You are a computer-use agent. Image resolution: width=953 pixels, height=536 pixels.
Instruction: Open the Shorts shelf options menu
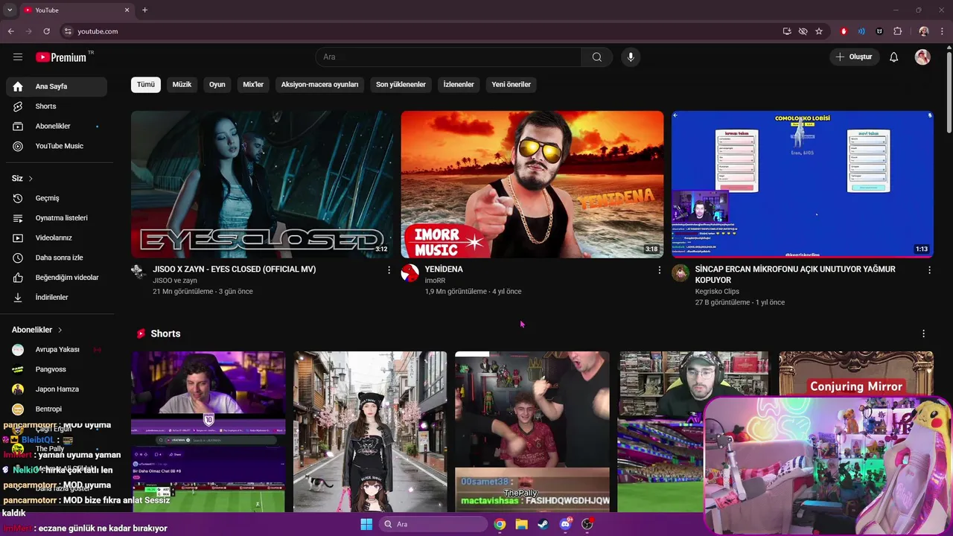click(923, 334)
